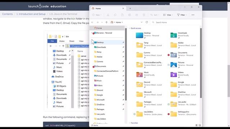The image size is (230, 129).
Task: Click the Rename icon in Explorer toolbar
Action: click(x=129, y=15)
